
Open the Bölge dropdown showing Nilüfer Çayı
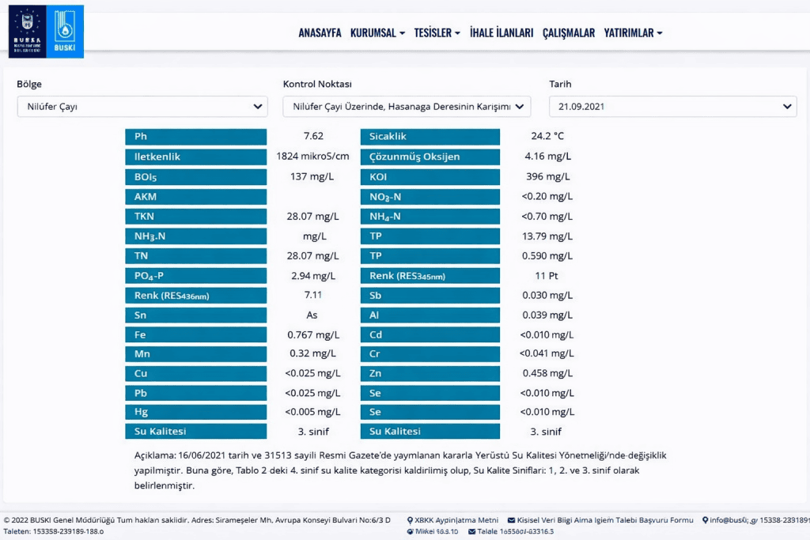coord(142,107)
